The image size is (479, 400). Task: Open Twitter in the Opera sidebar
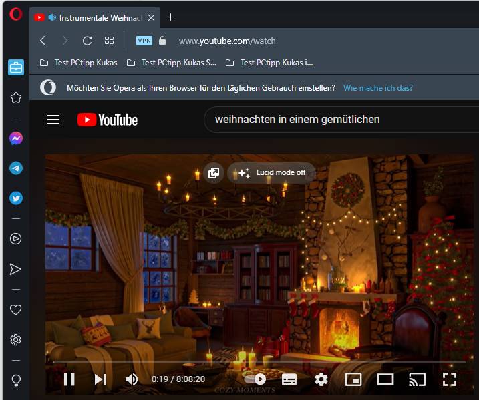tap(16, 198)
